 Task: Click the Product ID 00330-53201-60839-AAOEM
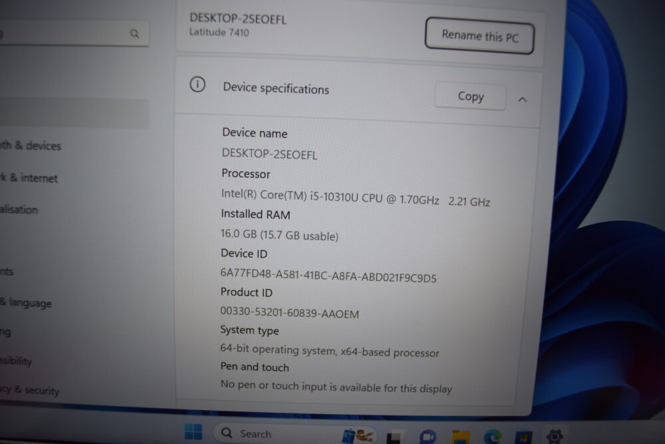click(289, 313)
